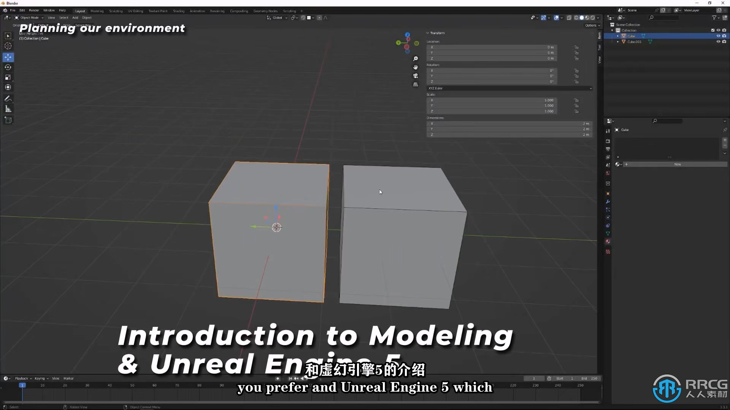
Task: Switch to the Shading workspace tab
Action: [x=178, y=11]
